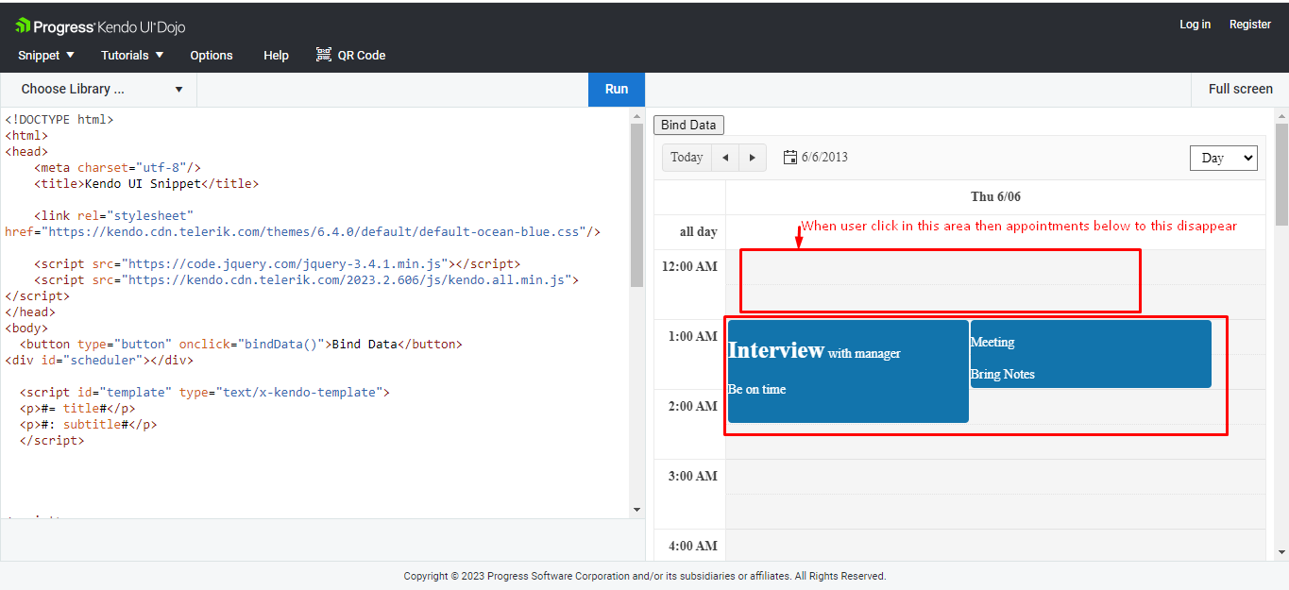The image size is (1289, 590).
Task: Go to previous day with left arrow
Action: pyautogui.click(x=725, y=158)
